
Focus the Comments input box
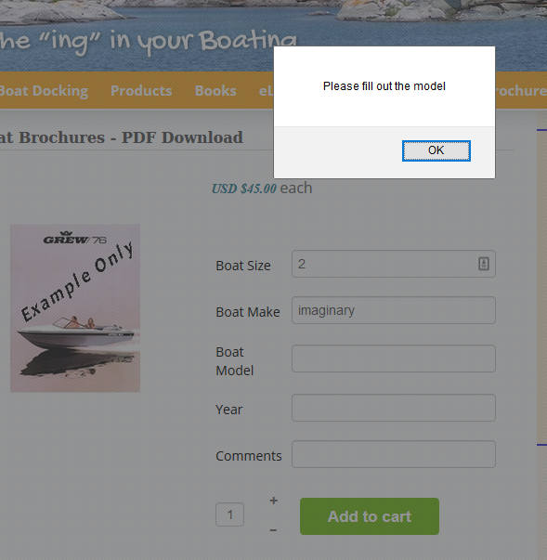pos(394,454)
